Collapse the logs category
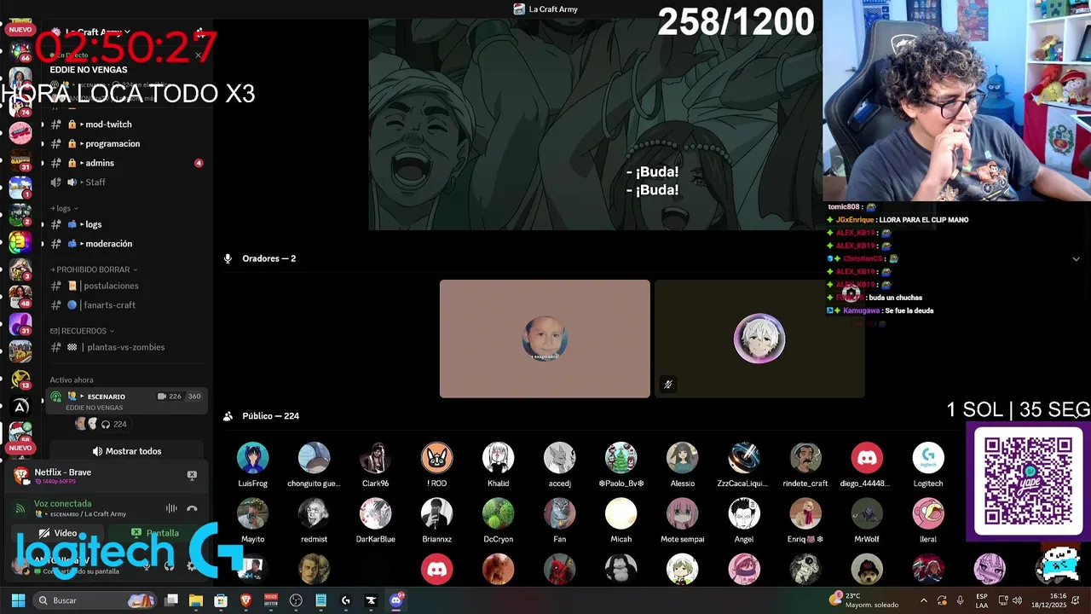1091x614 pixels. pyautogui.click(x=65, y=208)
